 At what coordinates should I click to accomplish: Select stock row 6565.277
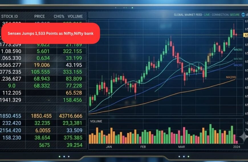(11, 65)
